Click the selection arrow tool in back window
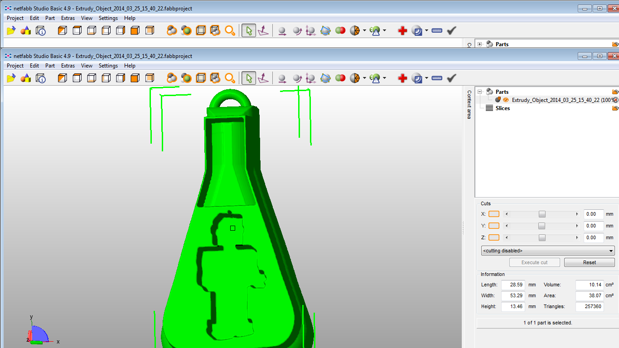This screenshot has height=348, width=619. (x=249, y=30)
